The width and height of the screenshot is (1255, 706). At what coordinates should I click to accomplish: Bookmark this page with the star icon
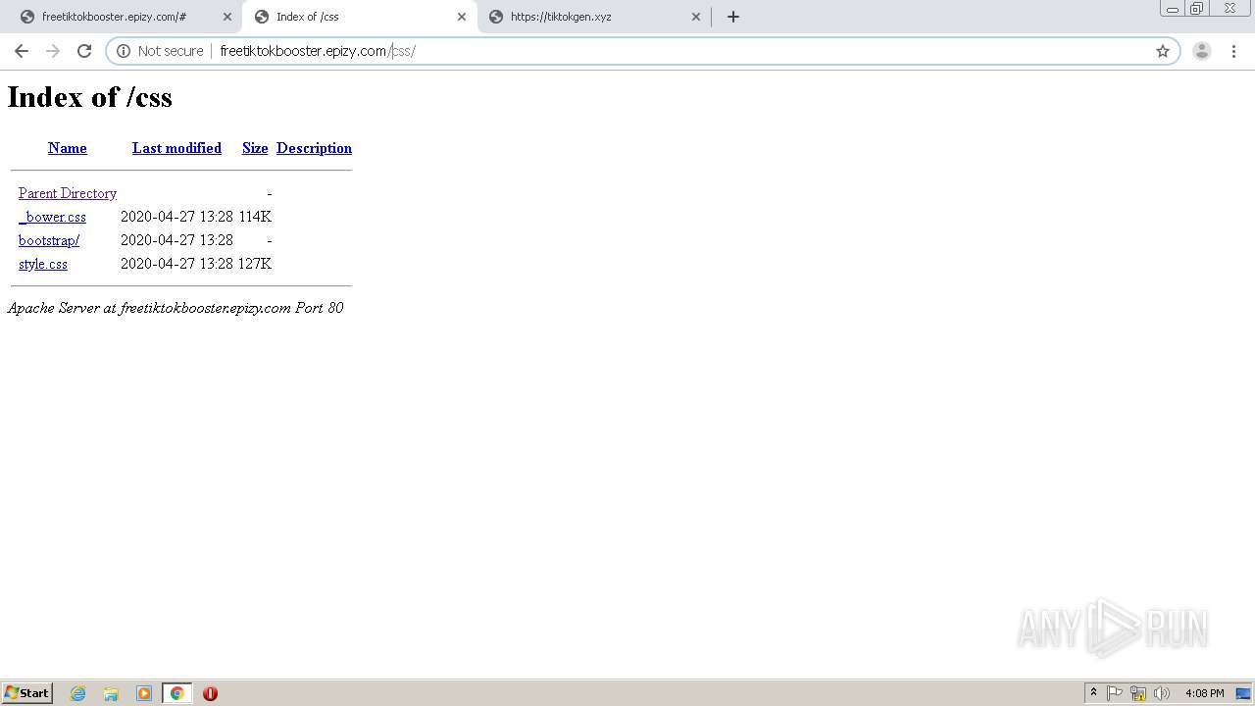click(x=1163, y=51)
